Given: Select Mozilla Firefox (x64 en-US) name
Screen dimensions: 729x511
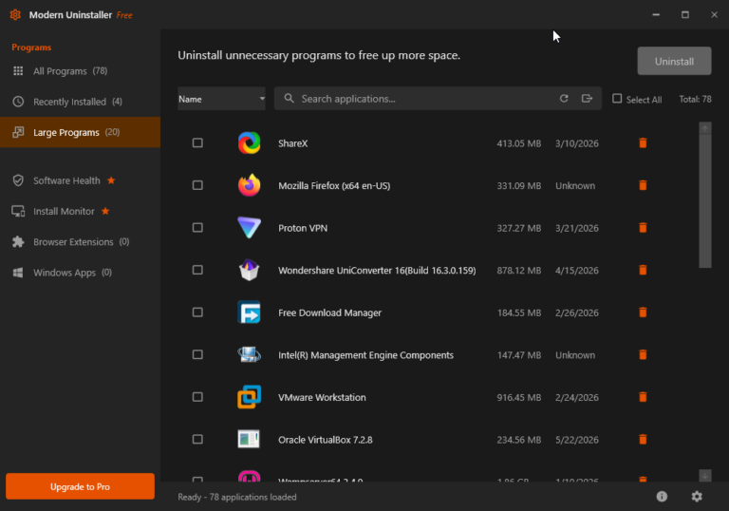Looking at the screenshot, I should point(334,186).
